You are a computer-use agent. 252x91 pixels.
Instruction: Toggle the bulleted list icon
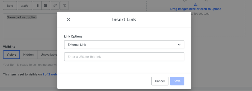click(37, 6)
